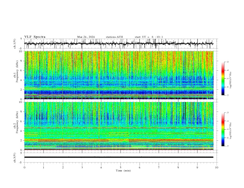
Task: Click time axis tick label "10"
Action: coord(217,167)
